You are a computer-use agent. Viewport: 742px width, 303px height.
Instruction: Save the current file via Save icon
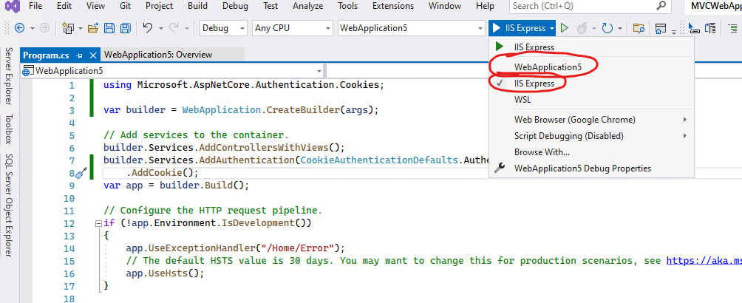[x=109, y=28]
